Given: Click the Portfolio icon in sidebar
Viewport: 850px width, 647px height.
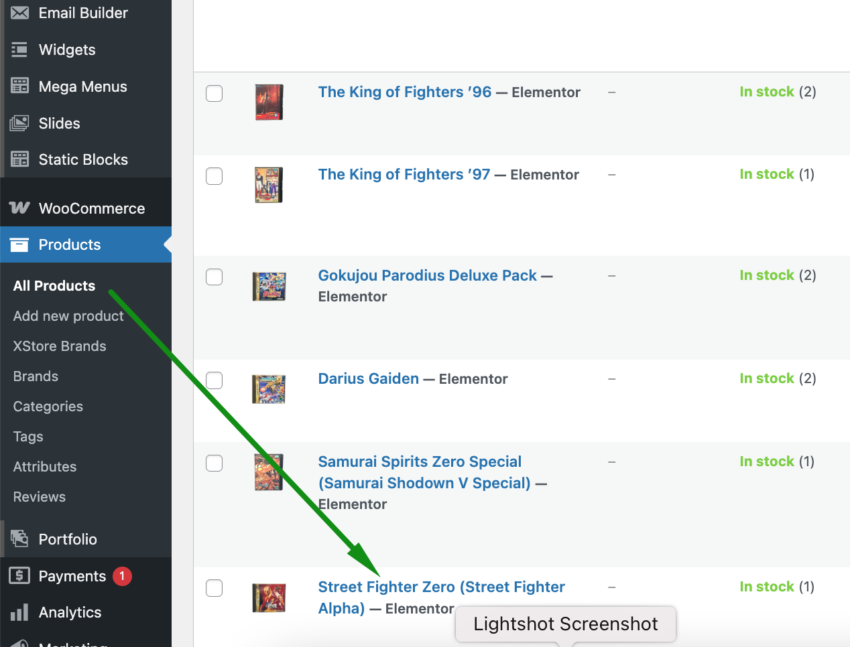Looking at the screenshot, I should [19, 538].
